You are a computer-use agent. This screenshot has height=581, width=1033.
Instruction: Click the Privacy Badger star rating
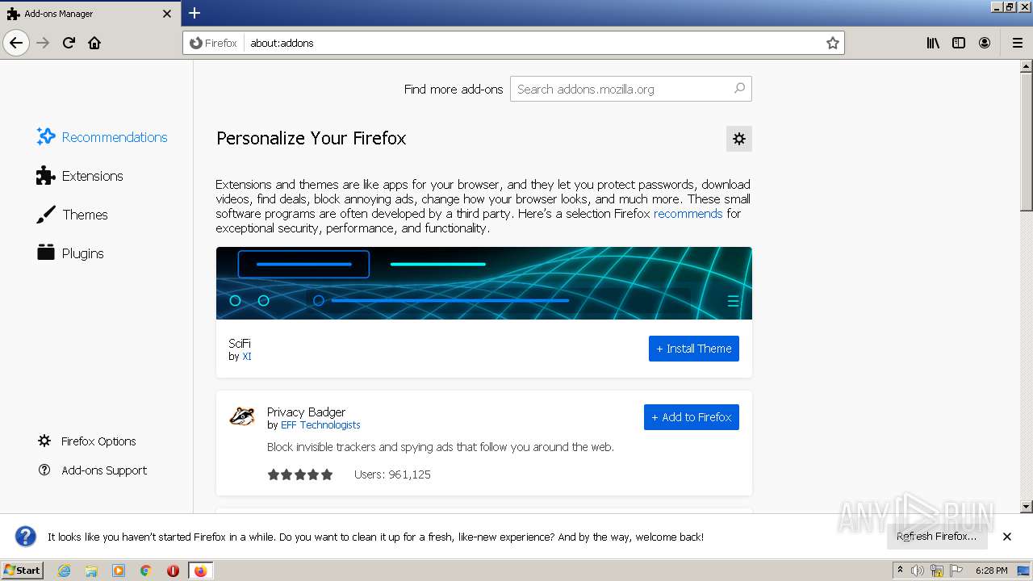pos(300,474)
